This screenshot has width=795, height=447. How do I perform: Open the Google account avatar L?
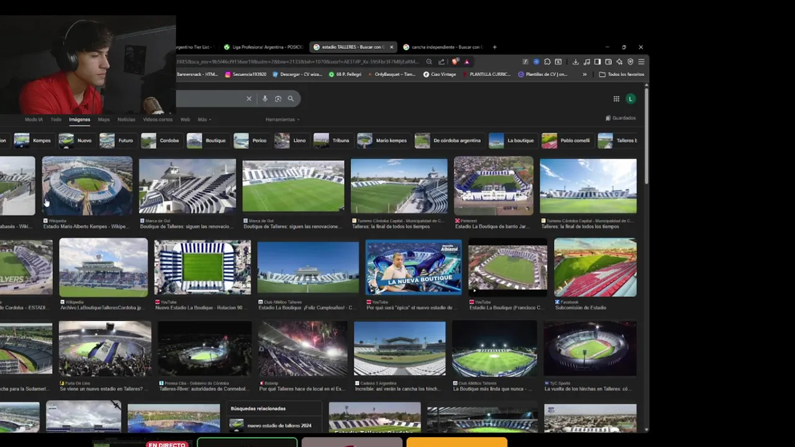point(630,99)
